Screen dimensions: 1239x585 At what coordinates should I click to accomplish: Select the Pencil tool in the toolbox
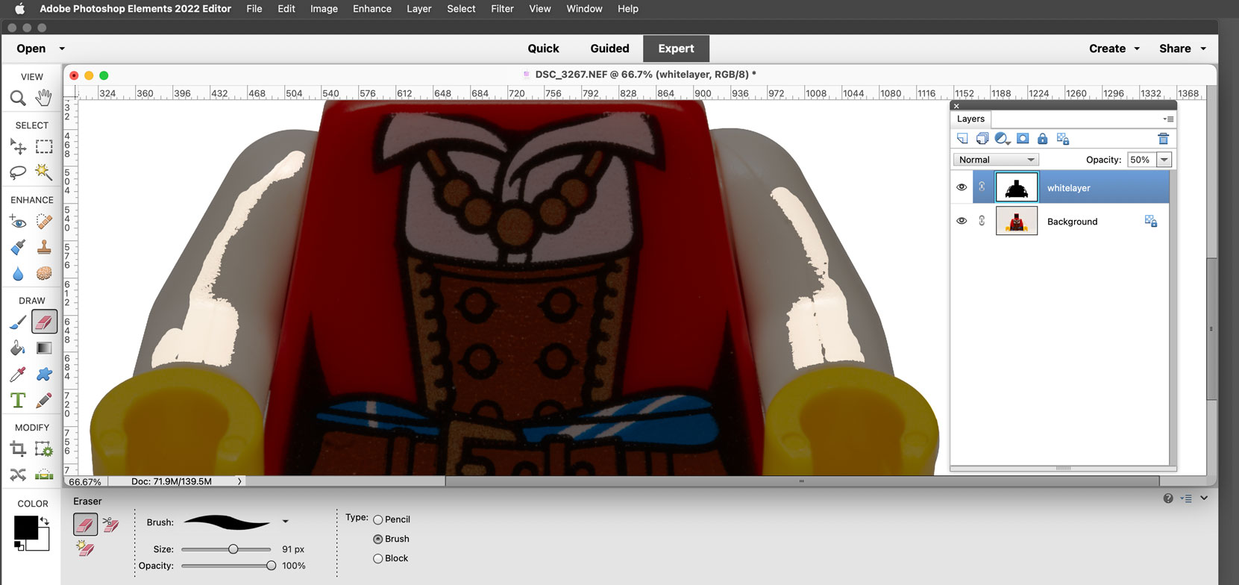[x=44, y=400]
